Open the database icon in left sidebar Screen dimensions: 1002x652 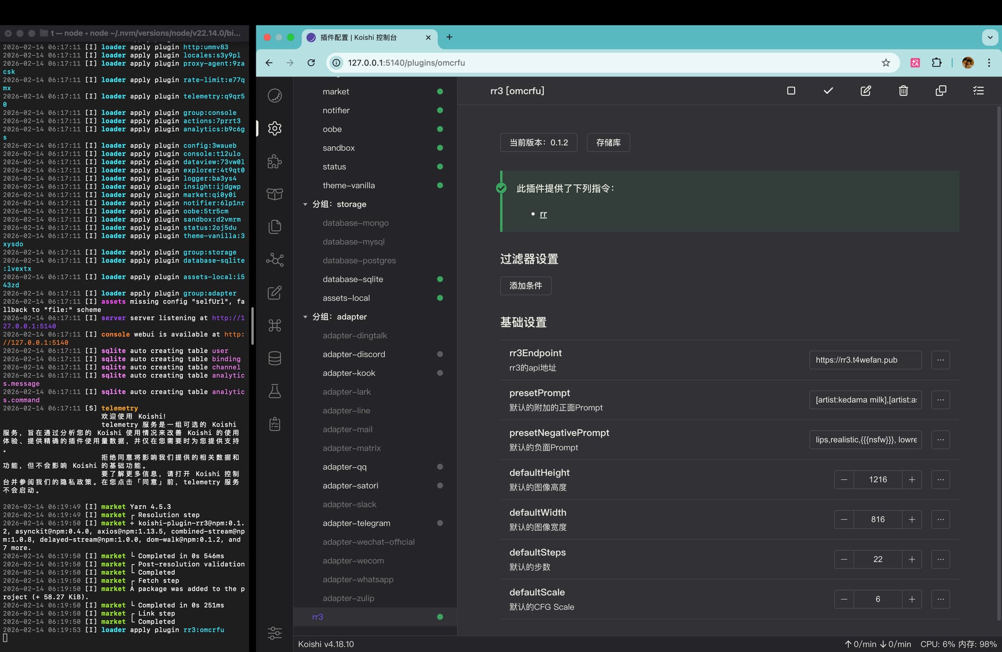275,358
